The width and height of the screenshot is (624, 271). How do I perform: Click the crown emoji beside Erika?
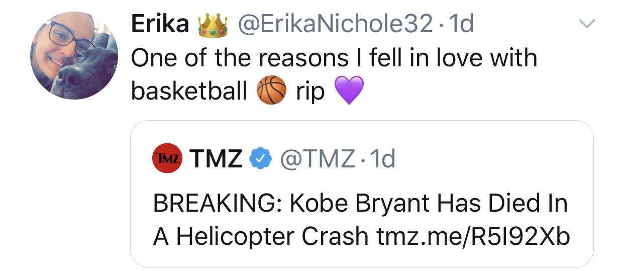click(x=213, y=25)
